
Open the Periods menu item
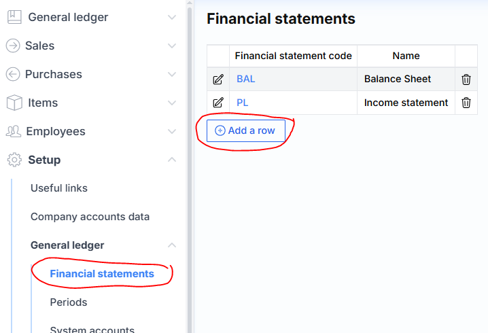click(69, 302)
